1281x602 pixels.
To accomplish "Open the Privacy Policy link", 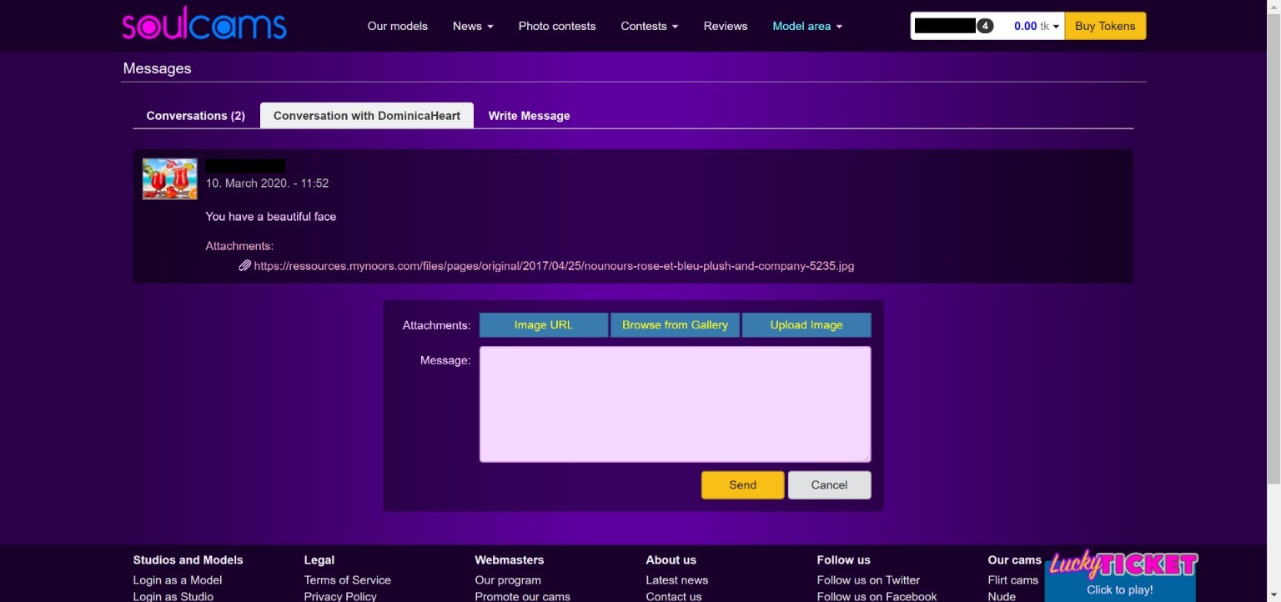I will 340,596.
